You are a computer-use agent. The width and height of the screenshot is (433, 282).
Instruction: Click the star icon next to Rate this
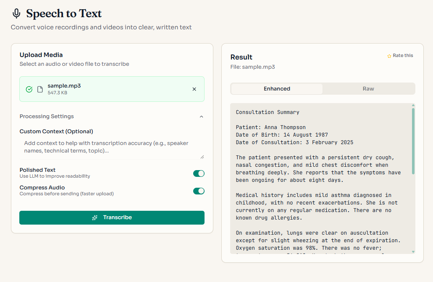pyautogui.click(x=388, y=55)
